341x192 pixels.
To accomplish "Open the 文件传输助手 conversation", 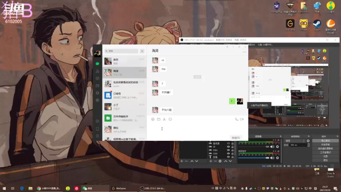I will [124, 118].
